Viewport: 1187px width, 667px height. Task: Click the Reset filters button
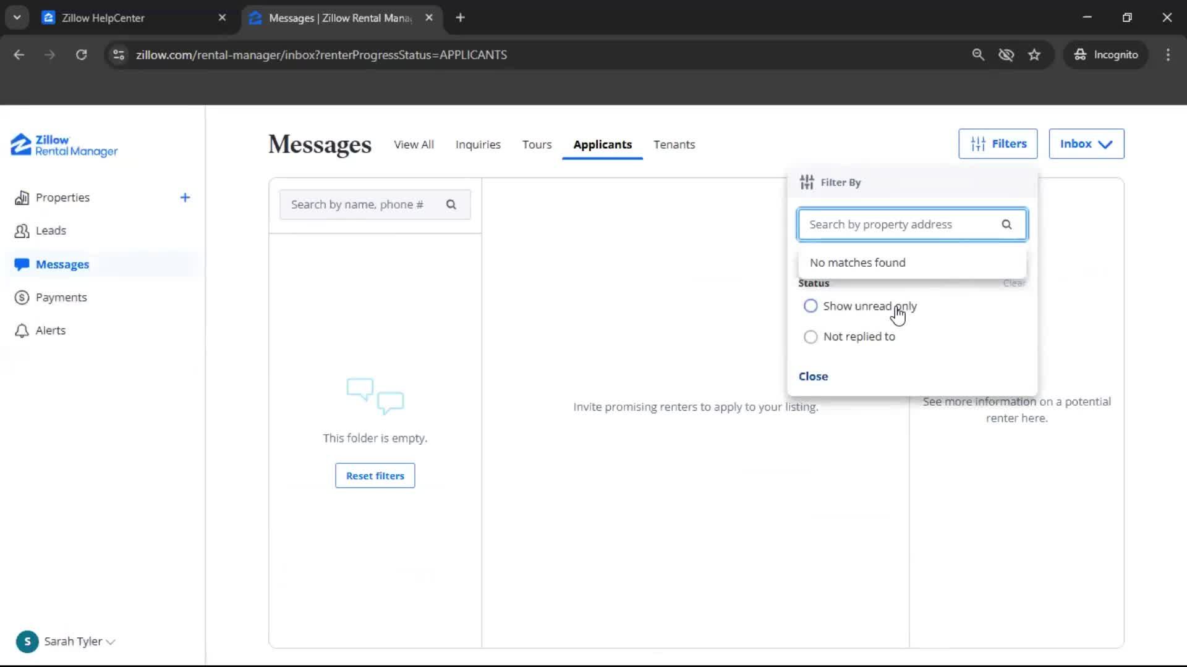(x=375, y=476)
